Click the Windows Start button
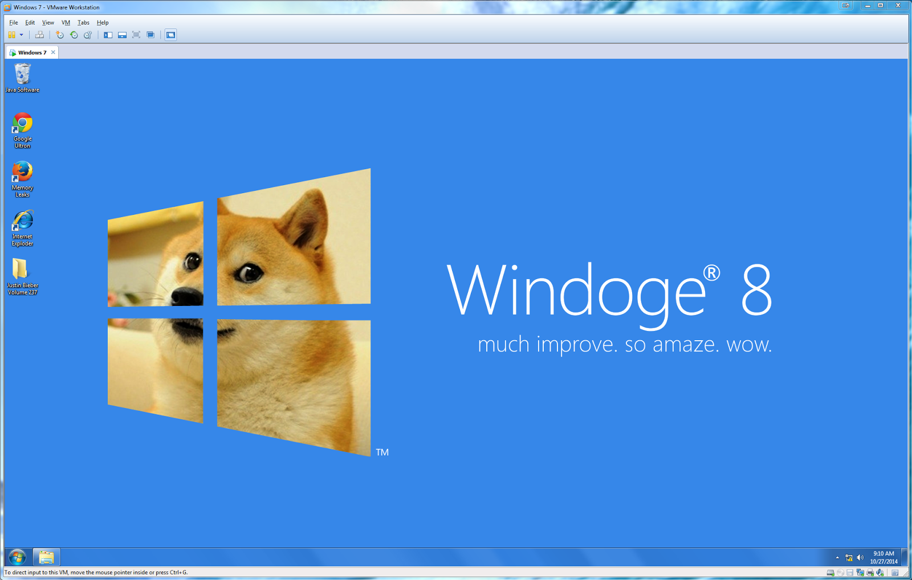Screen dimensions: 912x580 click(17, 557)
